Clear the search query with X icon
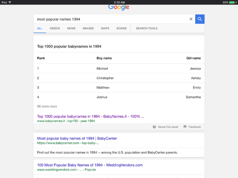The image size is (238, 178). (x=191, y=19)
